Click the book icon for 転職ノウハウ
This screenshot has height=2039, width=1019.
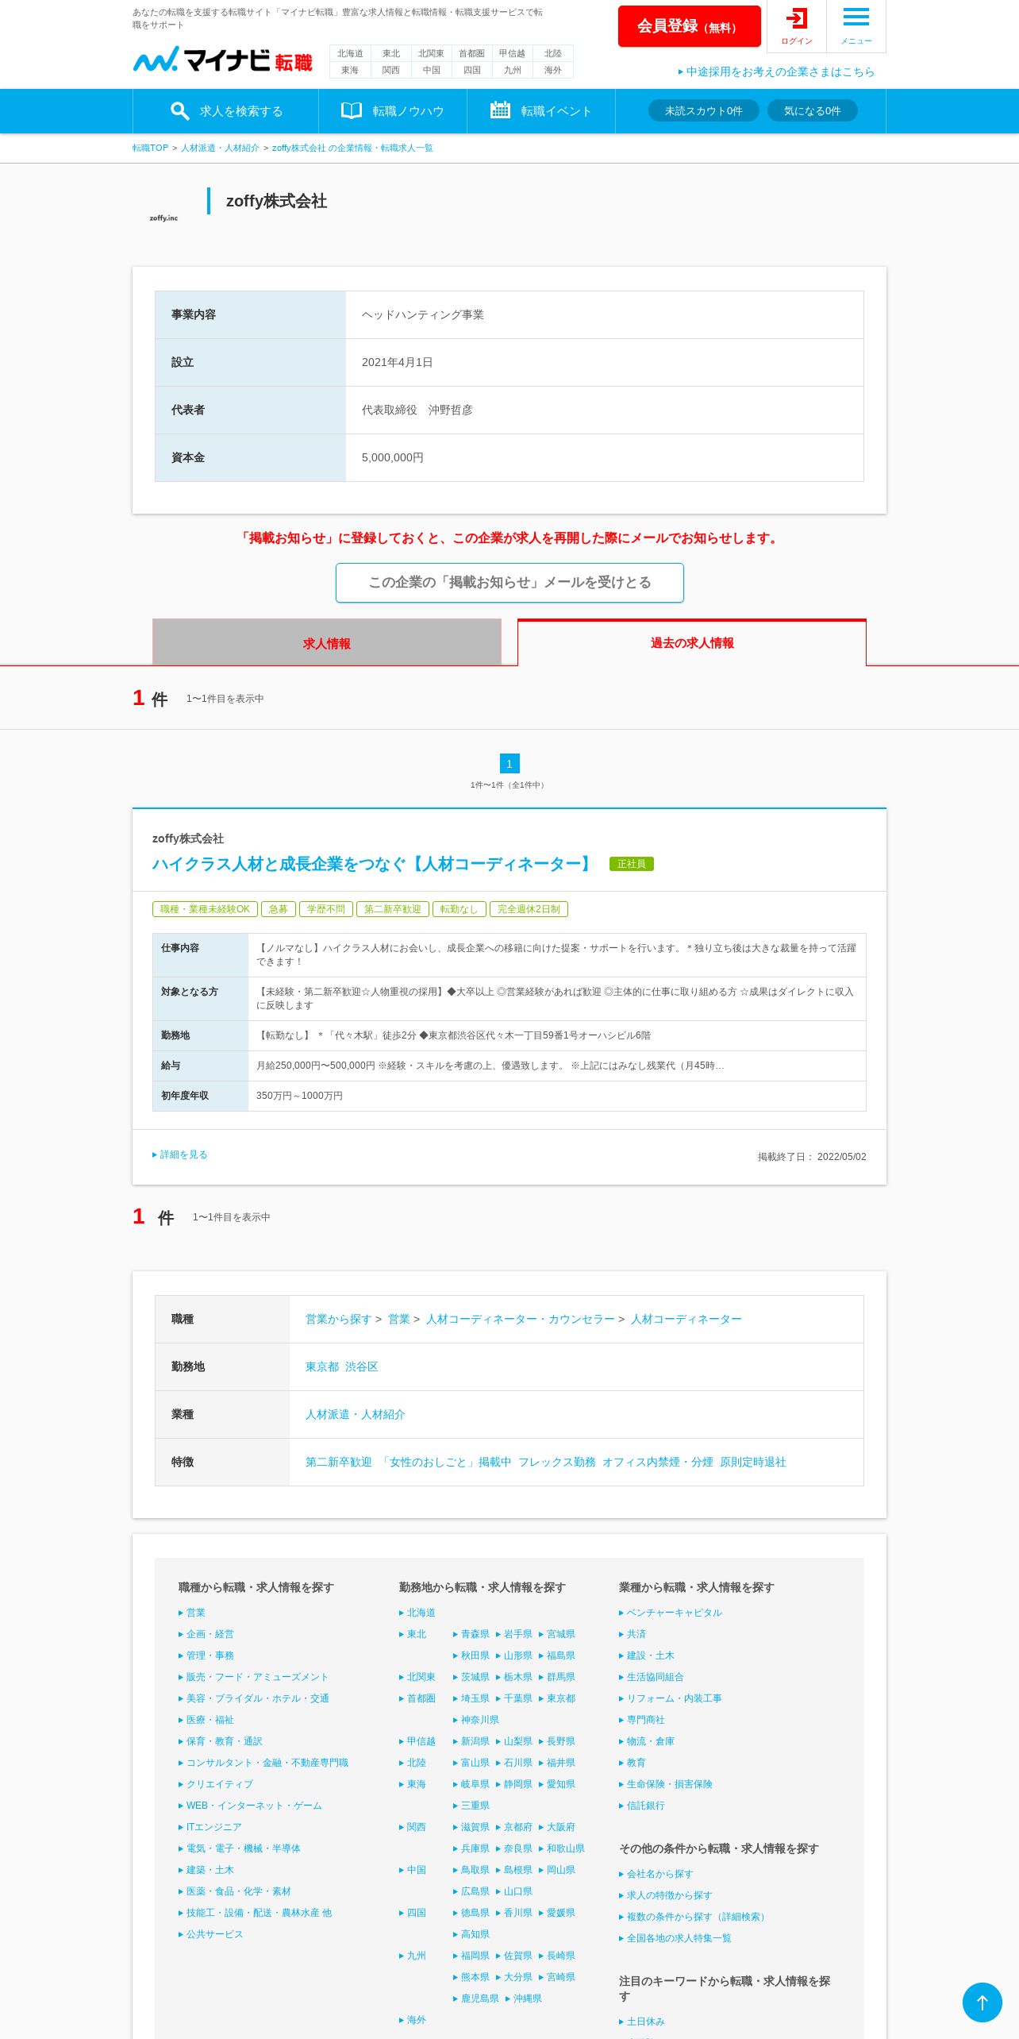click(x=351, y=110)
